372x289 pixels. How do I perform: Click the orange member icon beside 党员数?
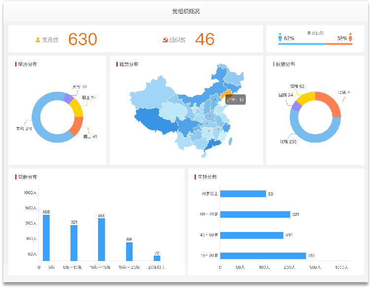point(38,40)
